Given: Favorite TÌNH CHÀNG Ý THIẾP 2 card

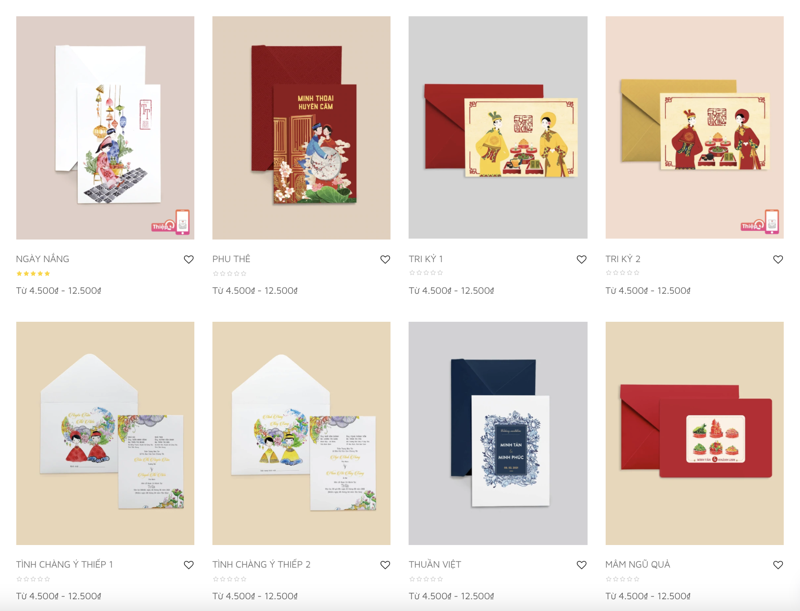Looking at the screenshot, I should coord(385,565).
